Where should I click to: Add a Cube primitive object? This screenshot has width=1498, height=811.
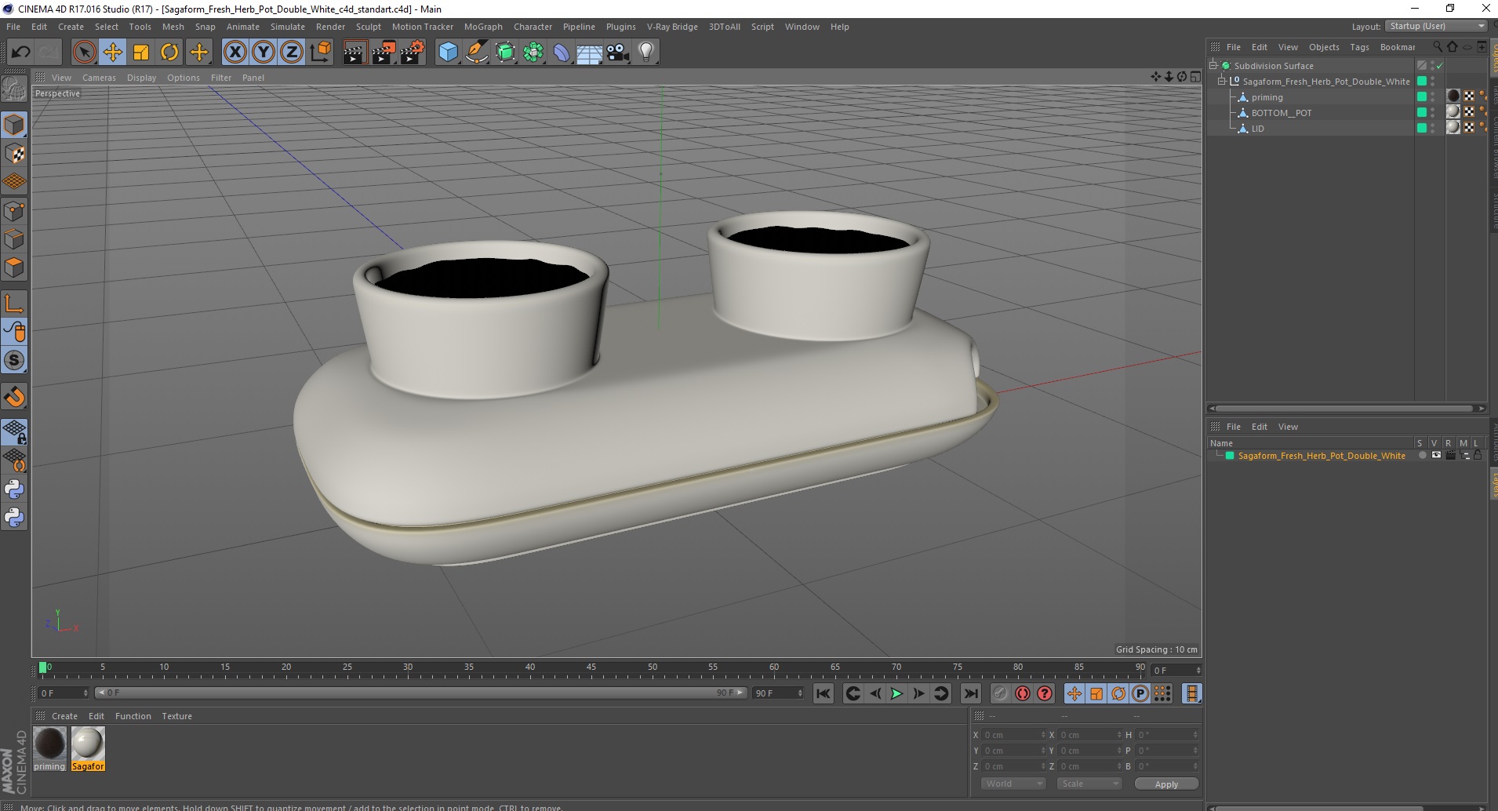click(448, 53)
